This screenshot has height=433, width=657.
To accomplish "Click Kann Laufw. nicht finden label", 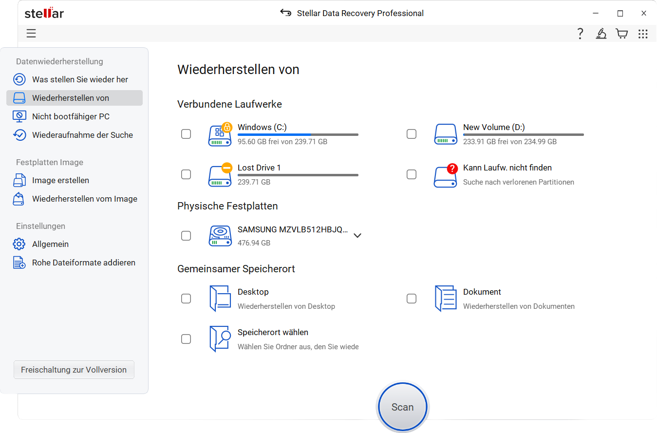I will tap(507, 168).
